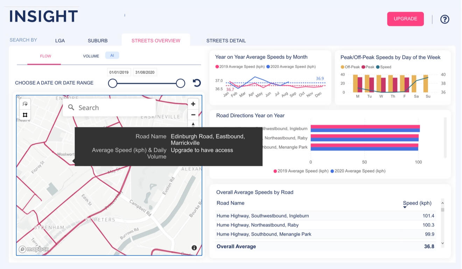Click the help question mark icon
The image size is (462, 269).
click(444, 19)
